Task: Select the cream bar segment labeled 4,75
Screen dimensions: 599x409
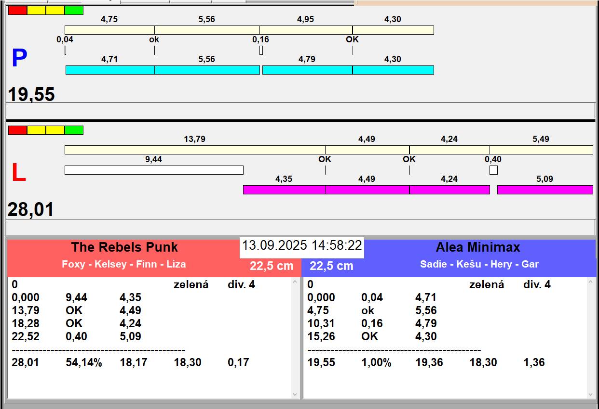Action: click(109, 30)
